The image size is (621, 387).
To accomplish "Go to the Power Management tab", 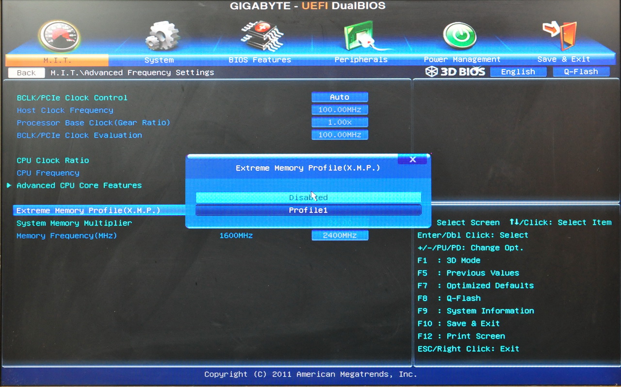I will (462, 59).
